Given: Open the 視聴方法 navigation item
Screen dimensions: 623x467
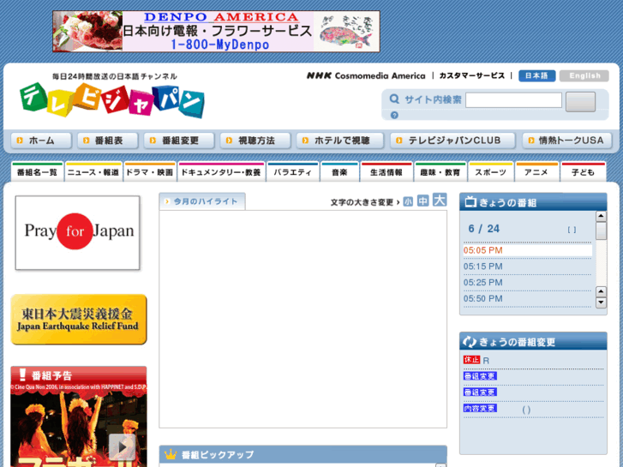Looking at the screenshot, I should pyautogui.click(x=255, y=141).
